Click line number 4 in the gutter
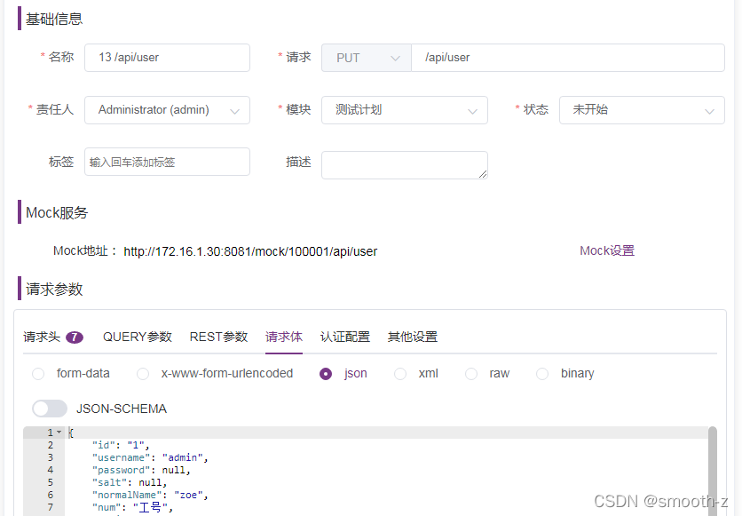742x516 pixels. 51,470
